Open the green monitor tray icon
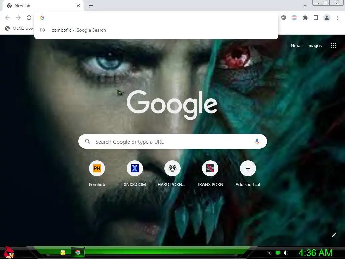The image size is (345, 259). click(x=278, y=253)
